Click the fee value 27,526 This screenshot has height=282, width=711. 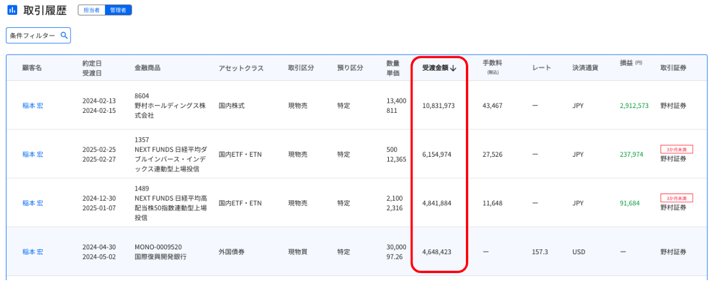(493, 154)
